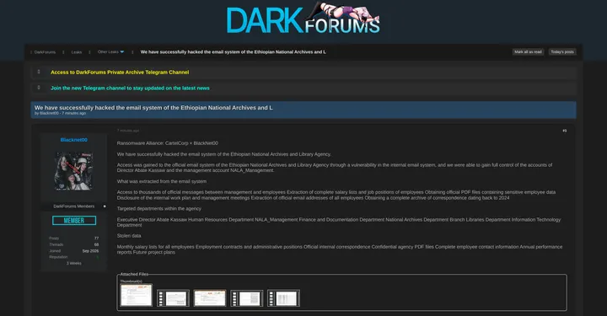This screenshot has height=316, width=607.
Task: Open the fifth attached file thumbnail
Action: 283,298
